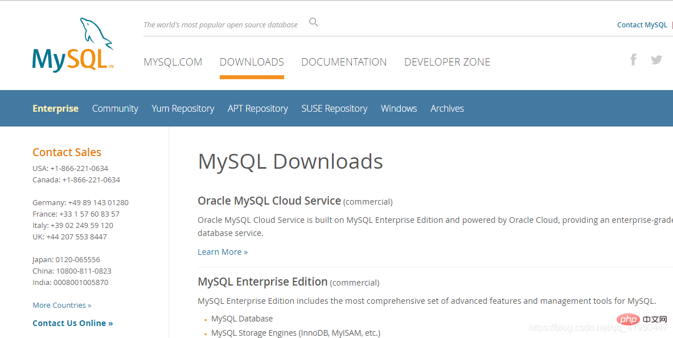Go to Archives submenu item
Viewport: 673px width, 338px height.
[x=447, y=108]
